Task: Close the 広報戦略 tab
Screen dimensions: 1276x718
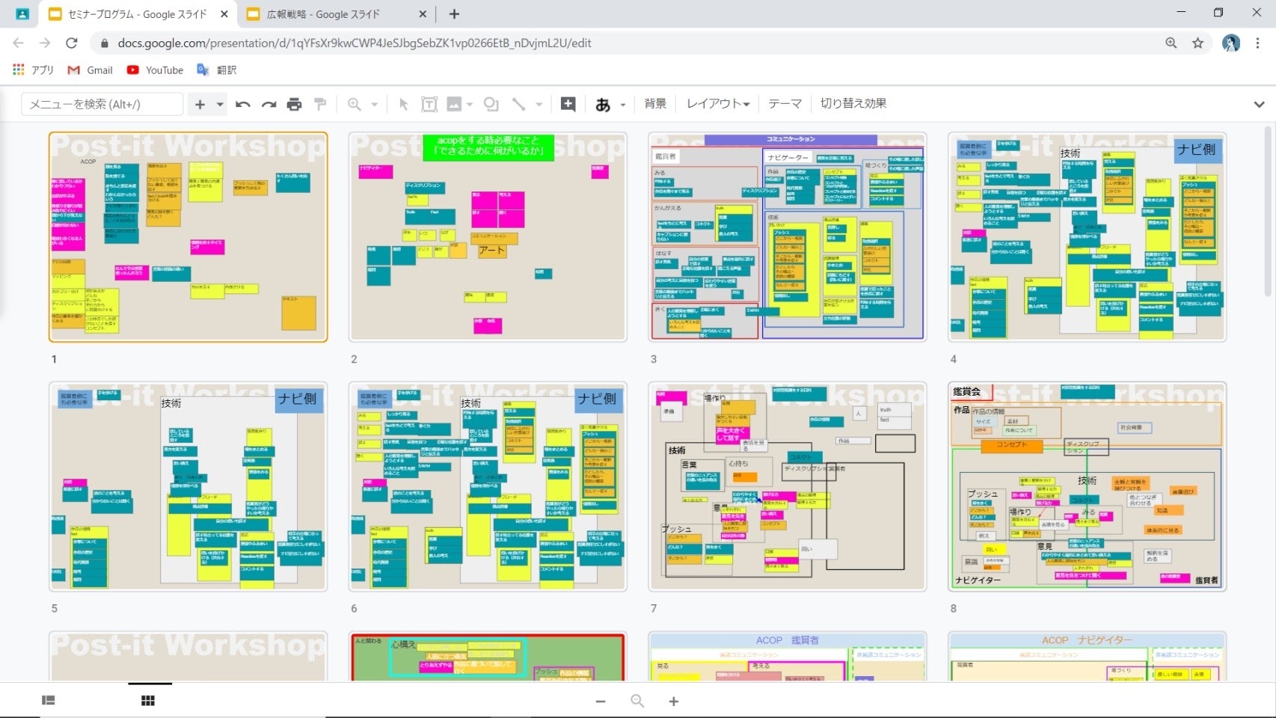Action: [x=423, y=14]
